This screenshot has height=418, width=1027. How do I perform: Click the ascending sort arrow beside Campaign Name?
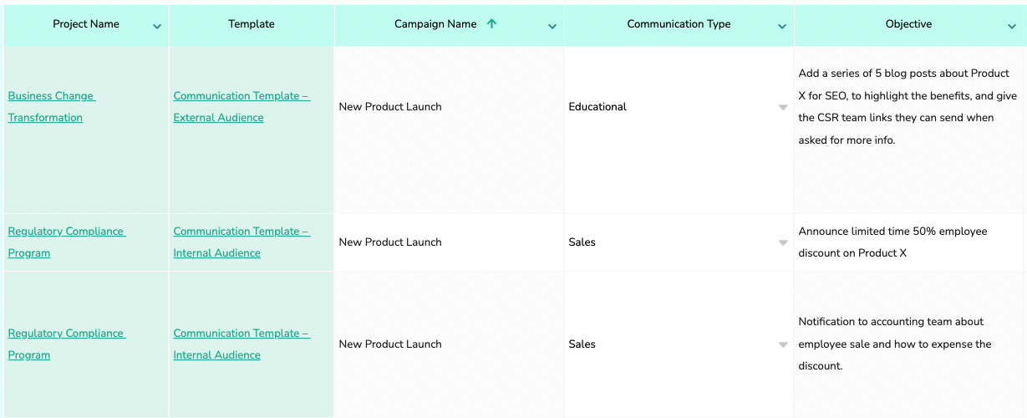[x=491, y=24]
